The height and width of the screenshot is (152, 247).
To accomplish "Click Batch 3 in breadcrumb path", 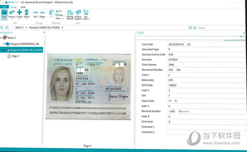I will tap(19, 27).
